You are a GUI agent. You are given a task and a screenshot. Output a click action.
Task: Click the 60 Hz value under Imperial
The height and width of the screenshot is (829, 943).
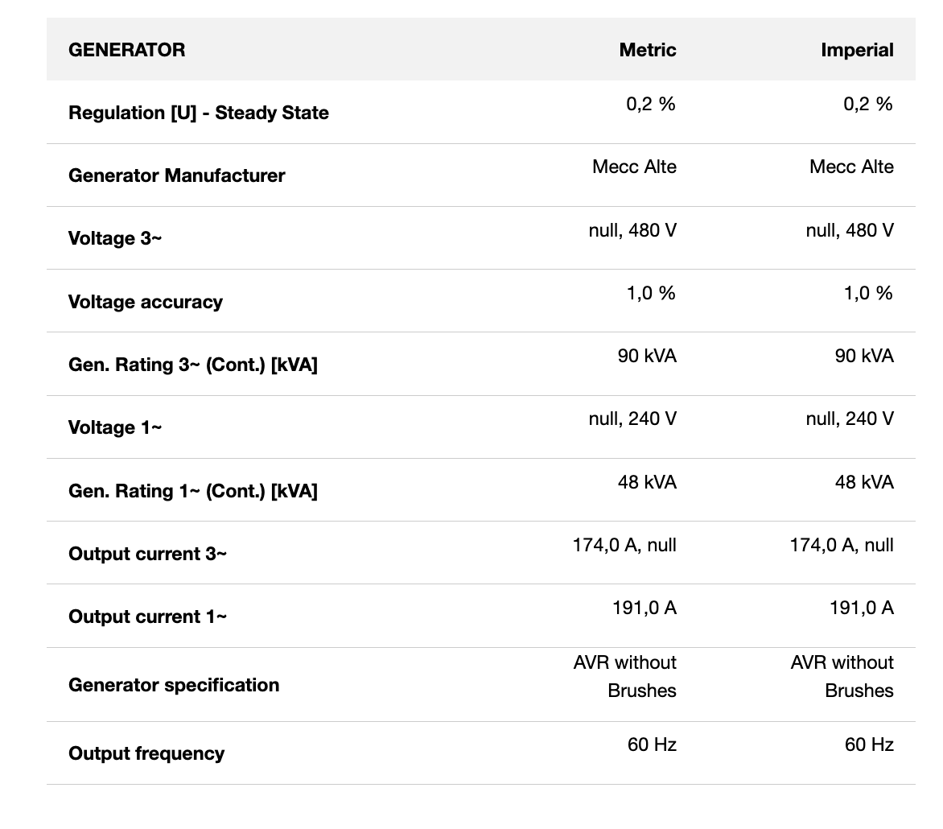869,744
